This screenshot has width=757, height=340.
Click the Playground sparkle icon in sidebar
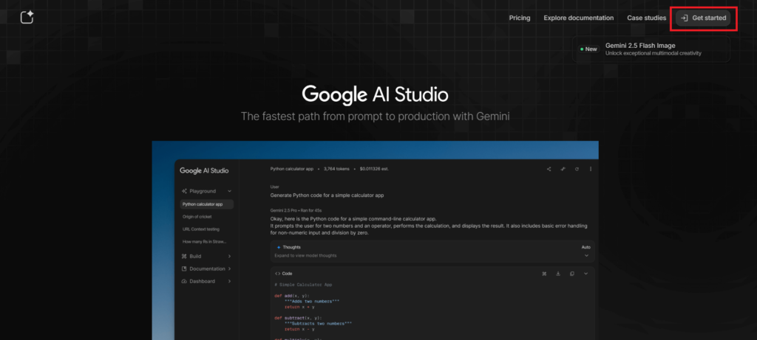184,191
